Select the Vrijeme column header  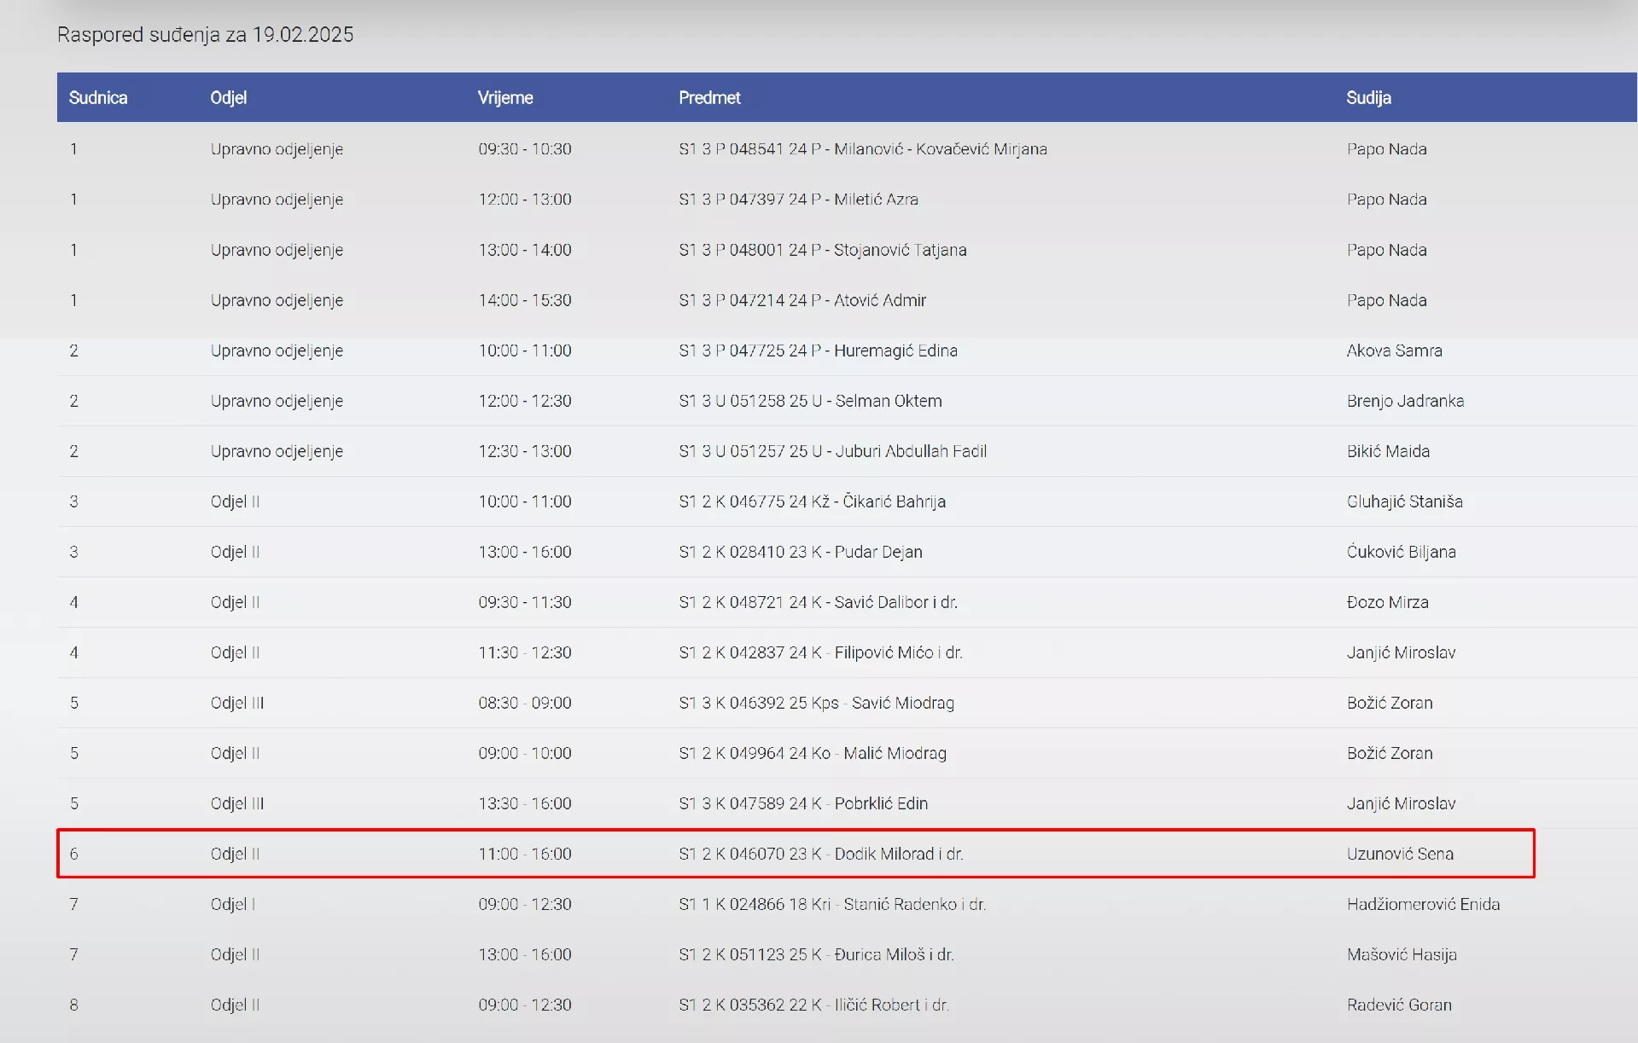[505, 98]
